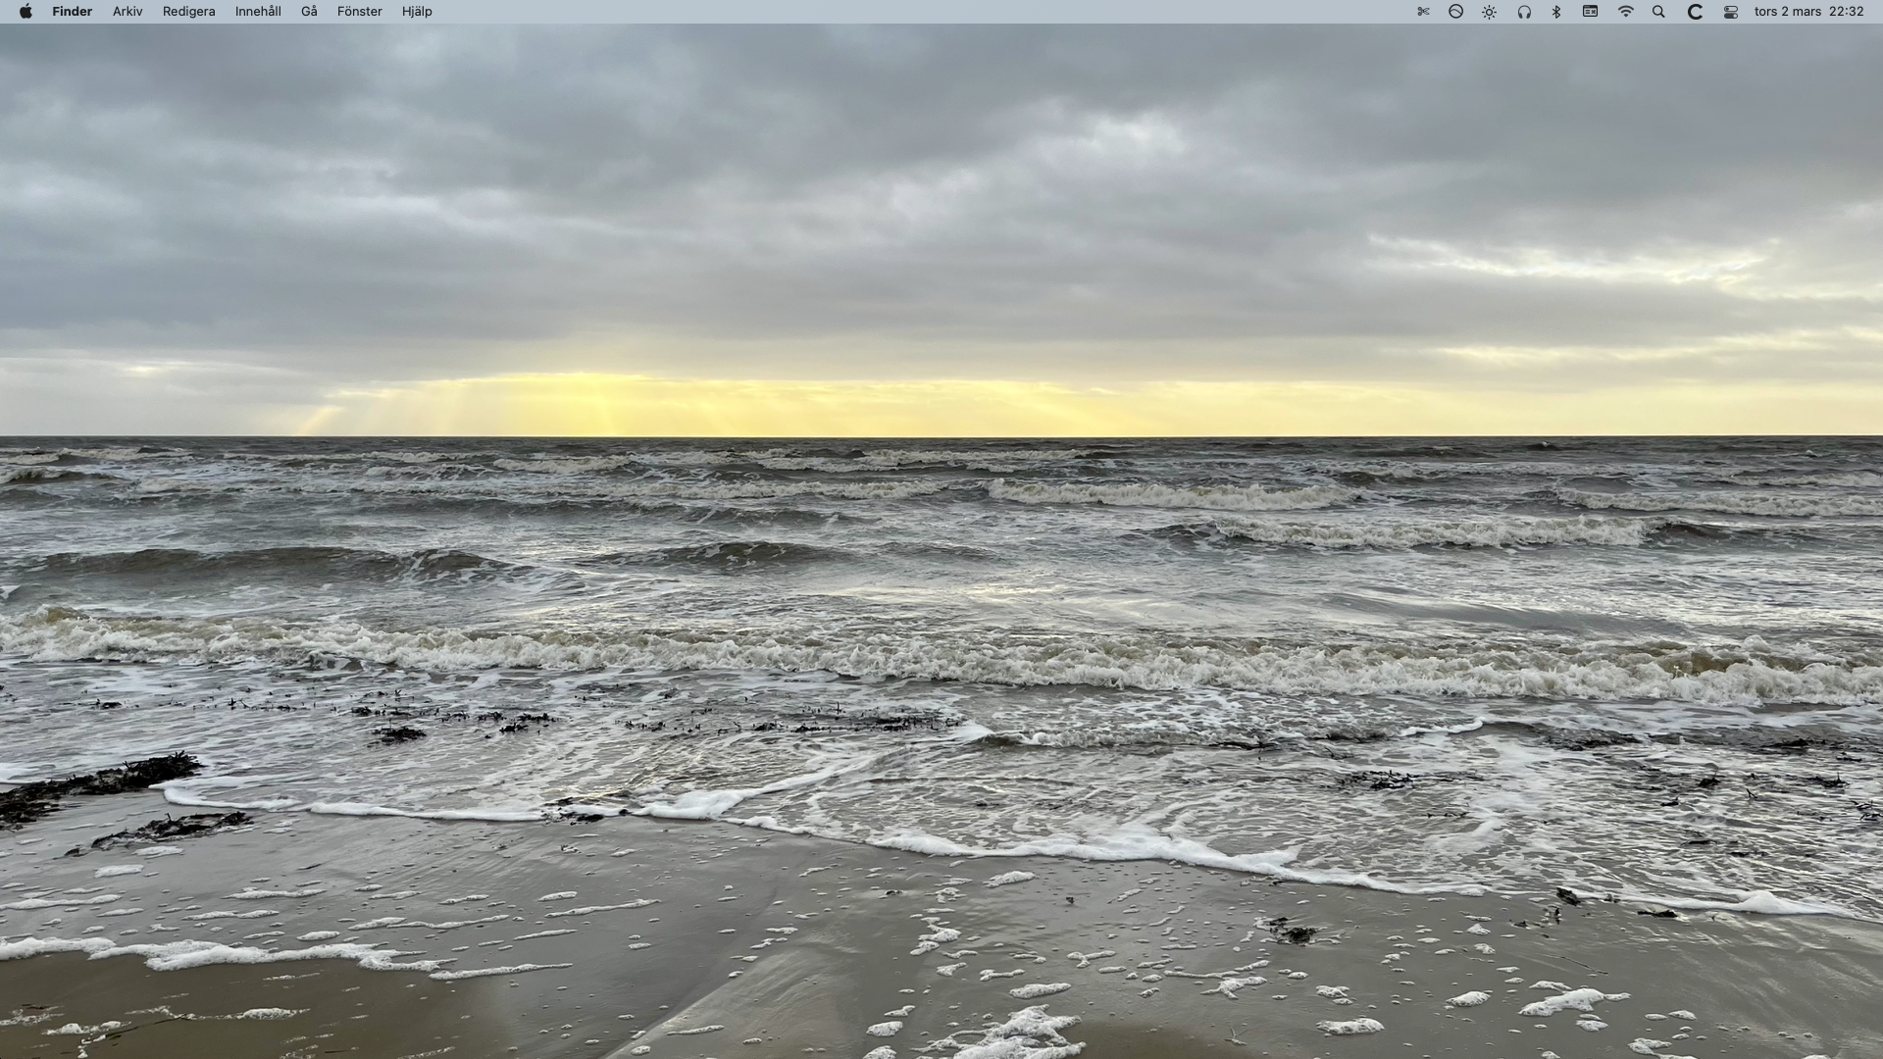Viewport: 1883px width, 1059px height.
Task: Click the headphones audio status icon
Action: pyautogui.click(x=1524, y=12)
